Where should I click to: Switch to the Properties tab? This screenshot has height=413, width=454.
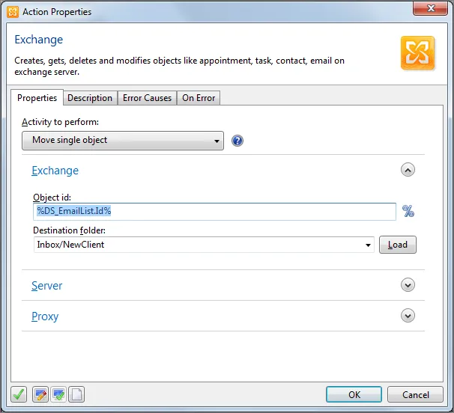37,98
